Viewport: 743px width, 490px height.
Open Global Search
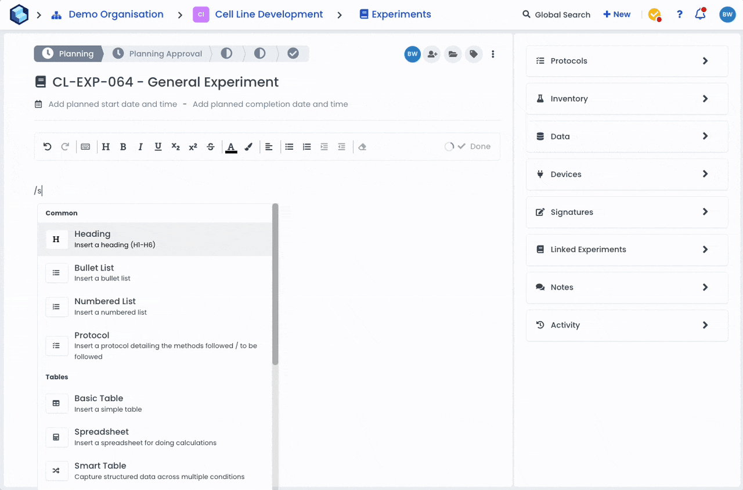[556, 15]
